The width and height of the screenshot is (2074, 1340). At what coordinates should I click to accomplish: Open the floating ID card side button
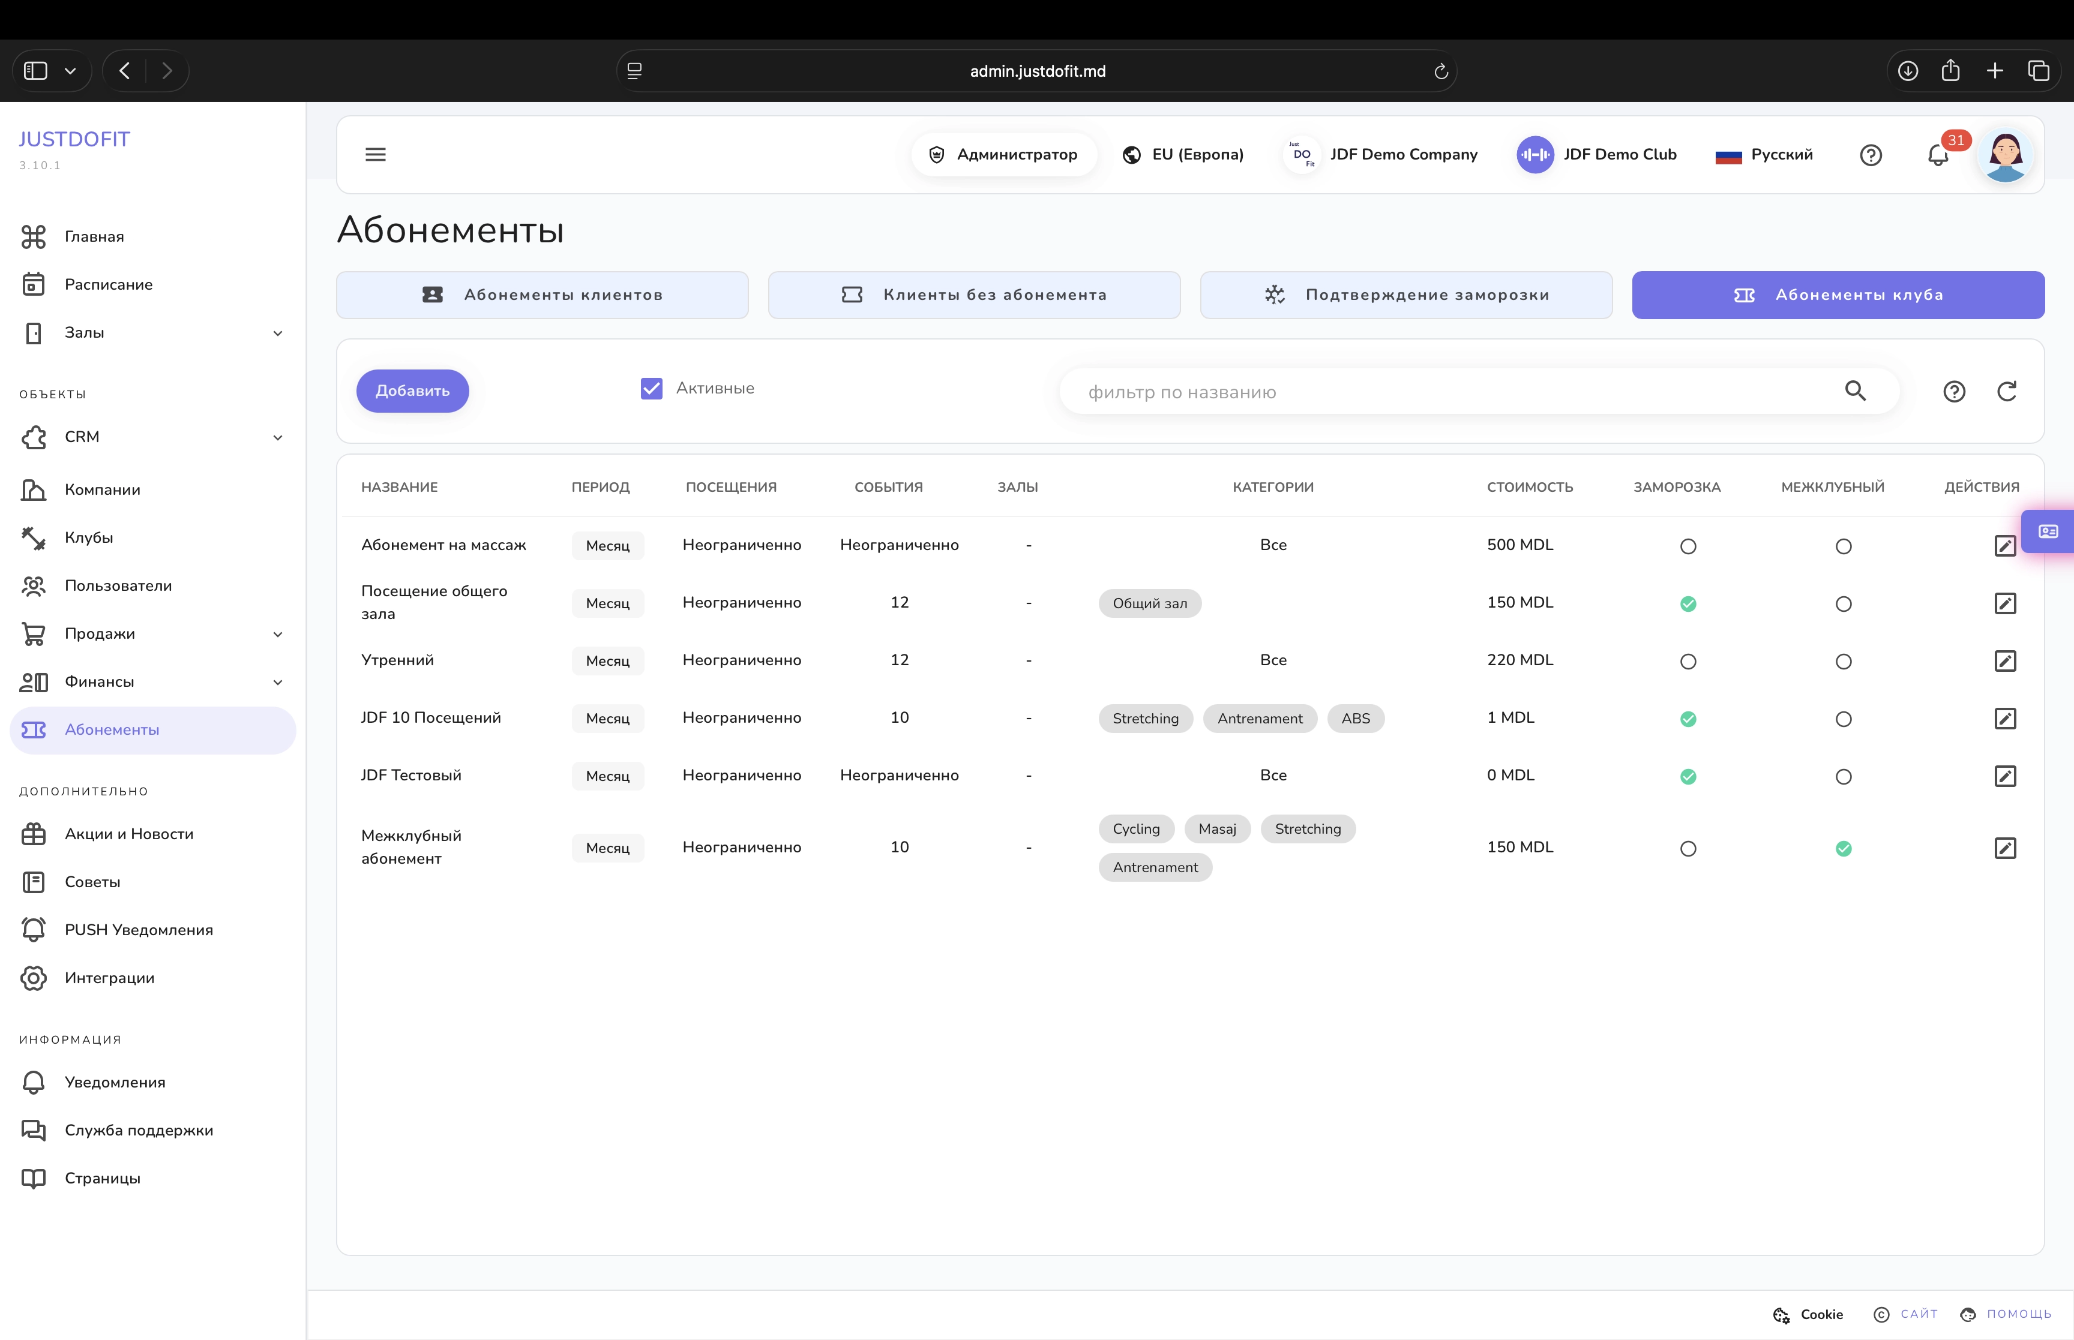pos(2048,531)
